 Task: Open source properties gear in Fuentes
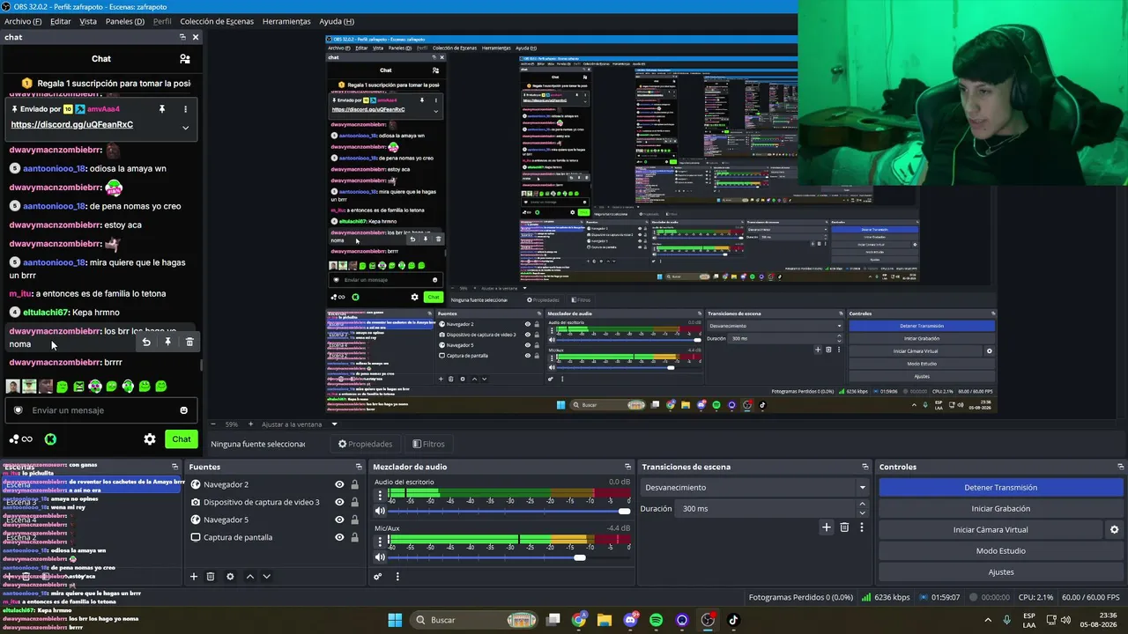pyautogui.click(x=230, y=577)
